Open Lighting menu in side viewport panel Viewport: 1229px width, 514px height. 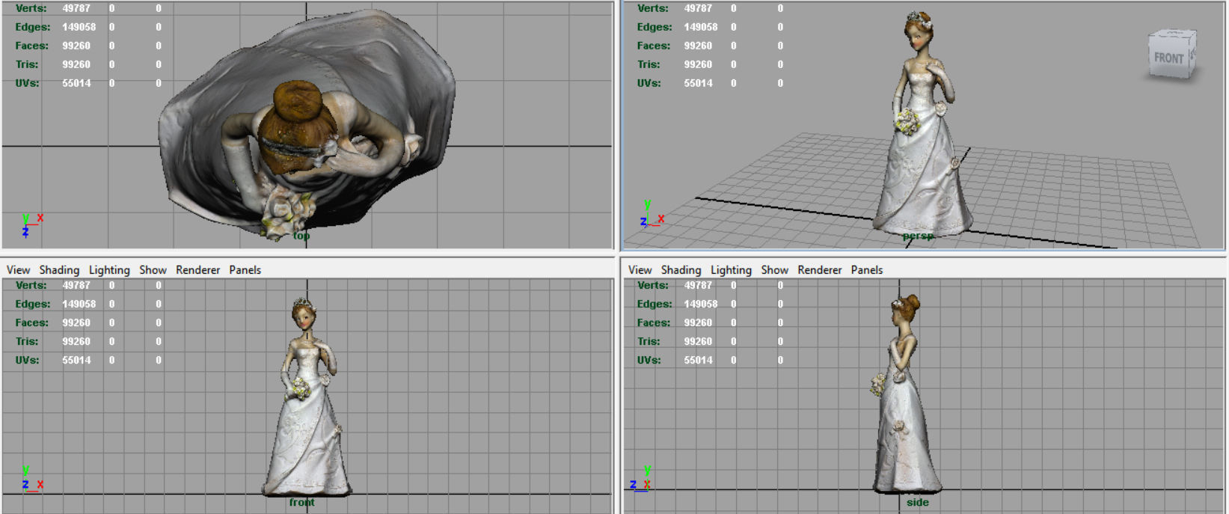(731, 270)
